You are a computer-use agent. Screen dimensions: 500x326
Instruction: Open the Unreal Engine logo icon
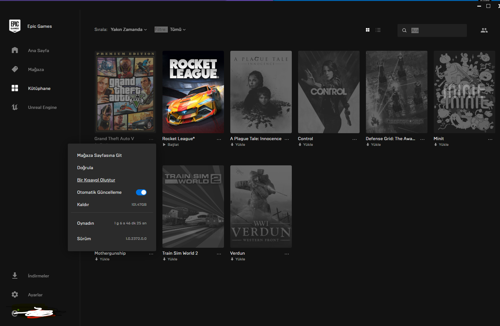[x=15, y=107]
